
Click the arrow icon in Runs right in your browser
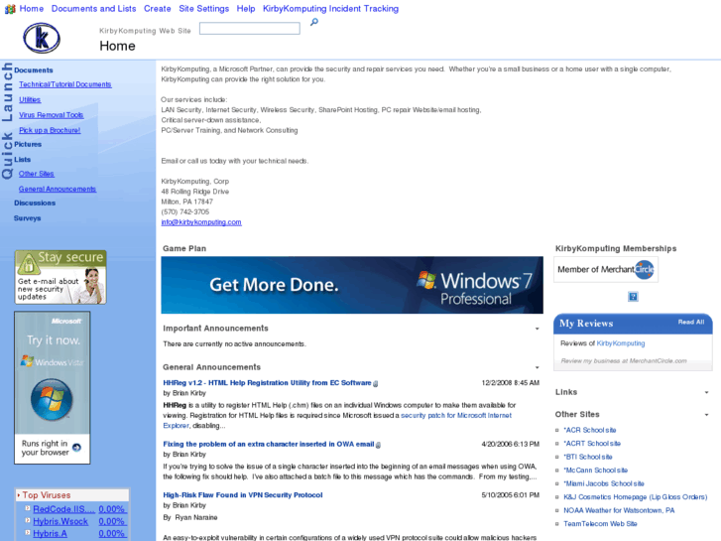click(76, 447)
